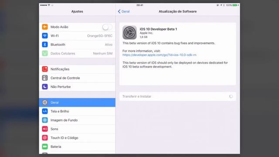This screenshot has height=157, width=279.
Task: Tap the Tela e Brilho AA icon
Action: click(45, 111)
